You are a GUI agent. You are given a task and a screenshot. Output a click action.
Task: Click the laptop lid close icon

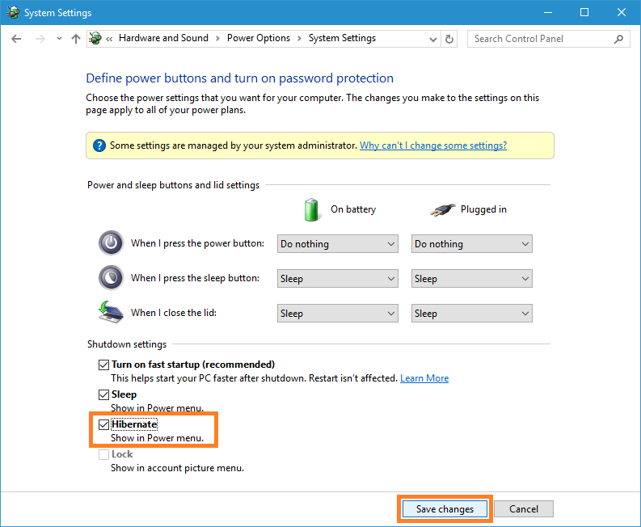pyautogui.click(x=111, y=312)
